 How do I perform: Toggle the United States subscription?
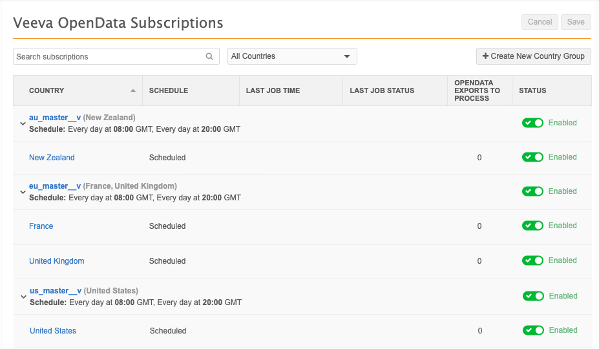click(533, 330)
